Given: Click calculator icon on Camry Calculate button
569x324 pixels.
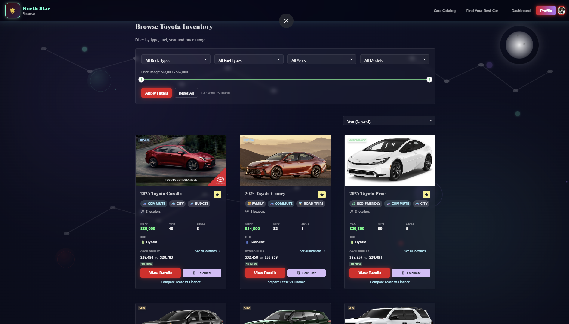Looking at the screenshot, I should tap(299, 273).
